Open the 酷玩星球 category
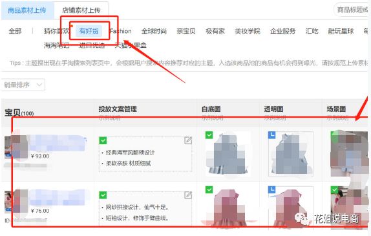Image resolution: width=371 pixels, height=236 pixels. click(x=341, y=31)
